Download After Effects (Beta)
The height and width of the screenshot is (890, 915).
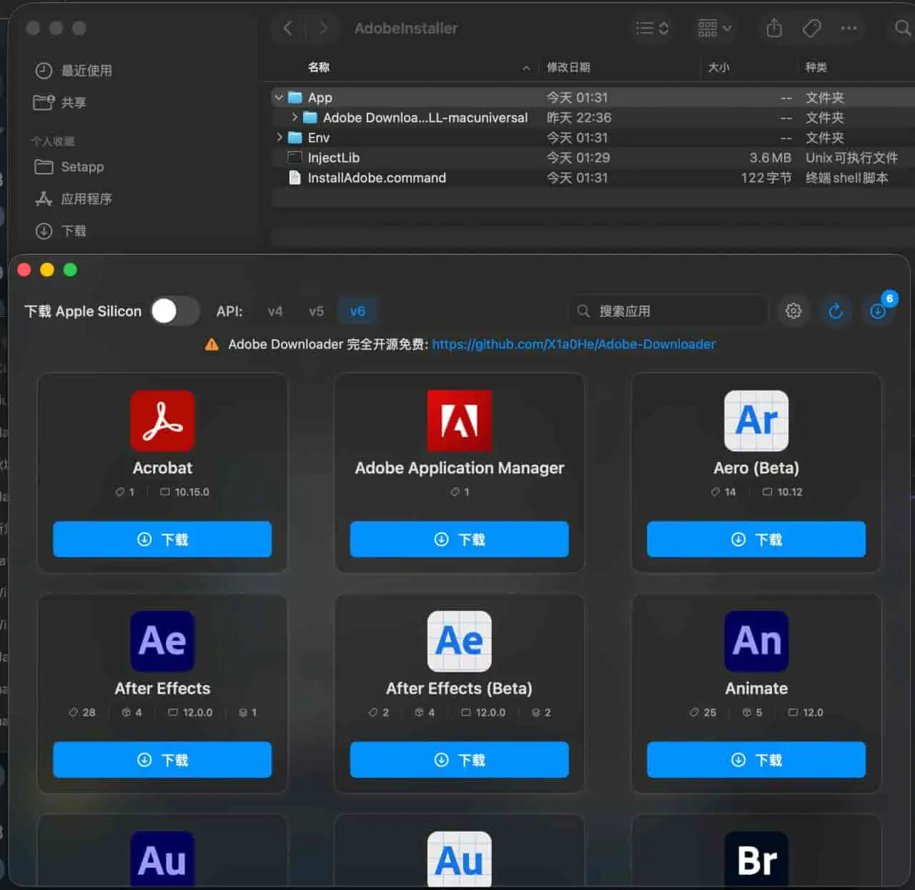[458, 760]
